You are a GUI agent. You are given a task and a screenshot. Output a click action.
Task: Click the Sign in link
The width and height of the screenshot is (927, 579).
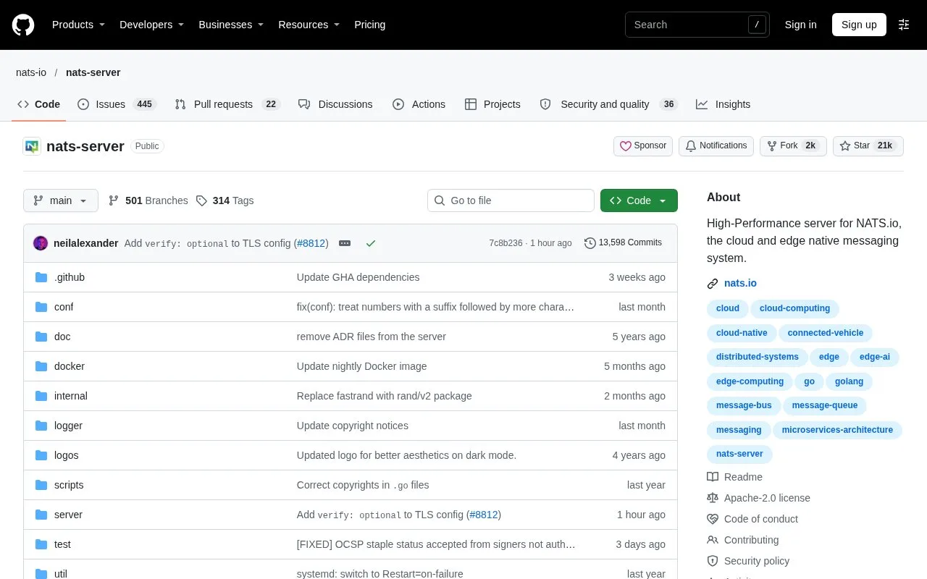(x=800, y=25)
